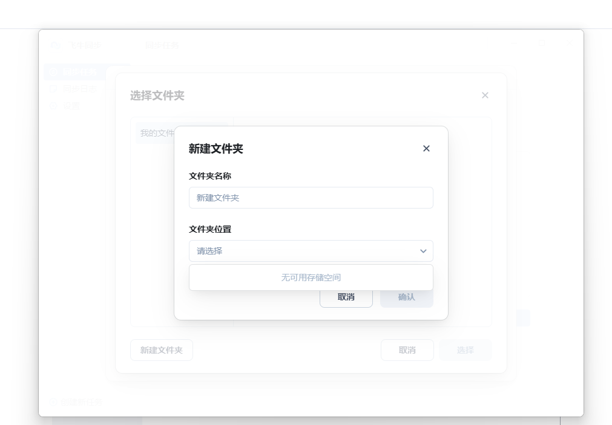This screenshot has height=425, width=612.
Task: Click the 文件夹名称 input field
Action: point(311,198)
